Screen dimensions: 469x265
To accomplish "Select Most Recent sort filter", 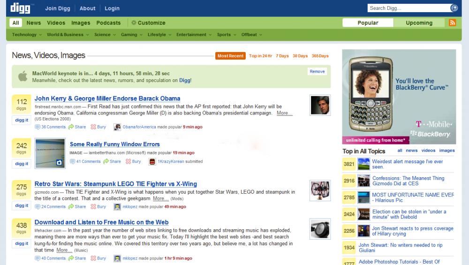I will [230, 56].
